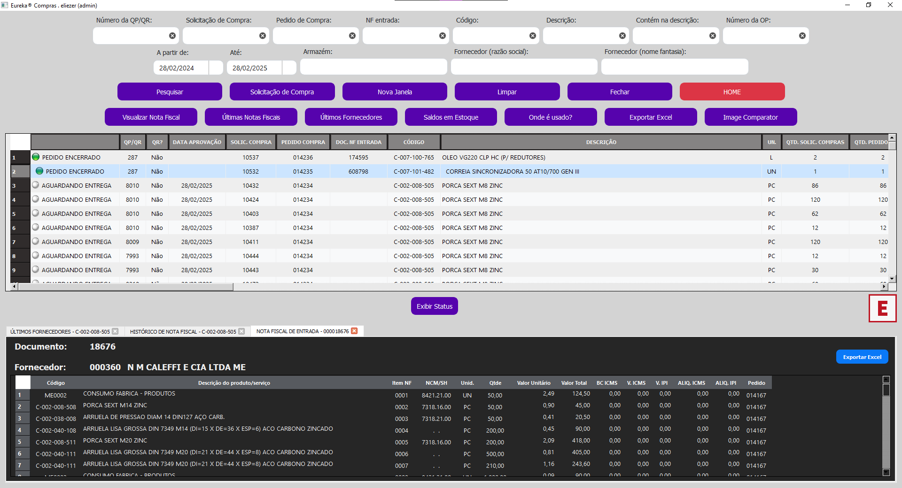Open Últimos Fornecedores button
Viewport: 902px width, 488px height.
point(351,117)
